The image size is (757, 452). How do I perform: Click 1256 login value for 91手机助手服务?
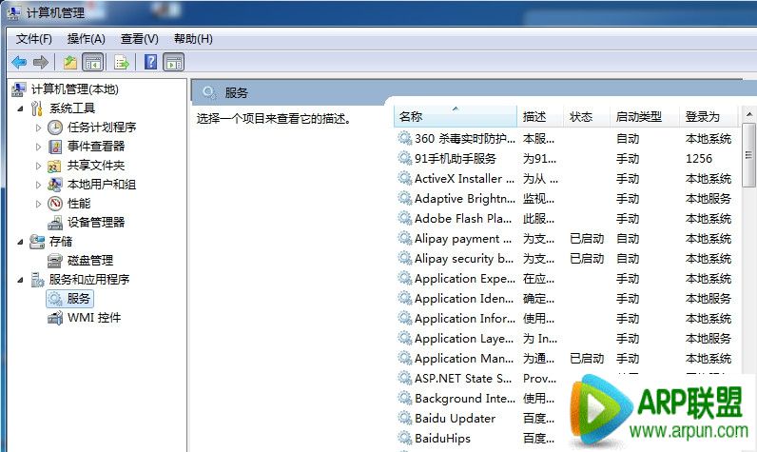699,159
